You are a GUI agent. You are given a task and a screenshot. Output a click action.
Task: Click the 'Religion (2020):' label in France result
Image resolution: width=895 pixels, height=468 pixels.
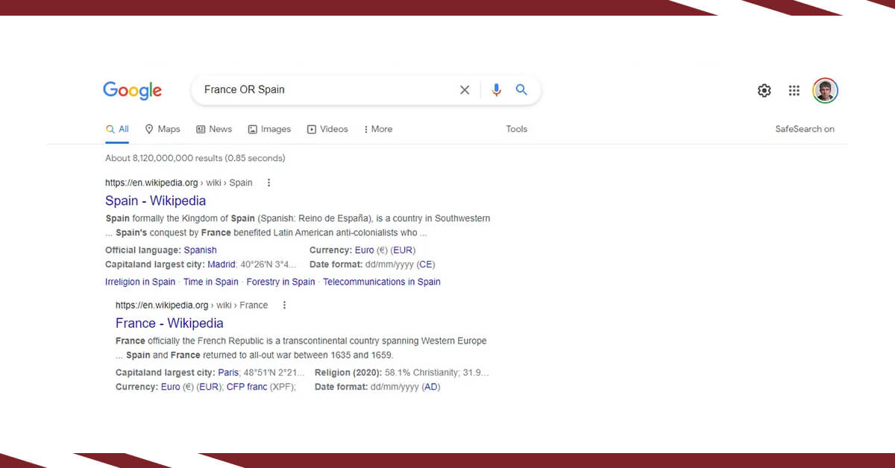click(x=348, y=373)
